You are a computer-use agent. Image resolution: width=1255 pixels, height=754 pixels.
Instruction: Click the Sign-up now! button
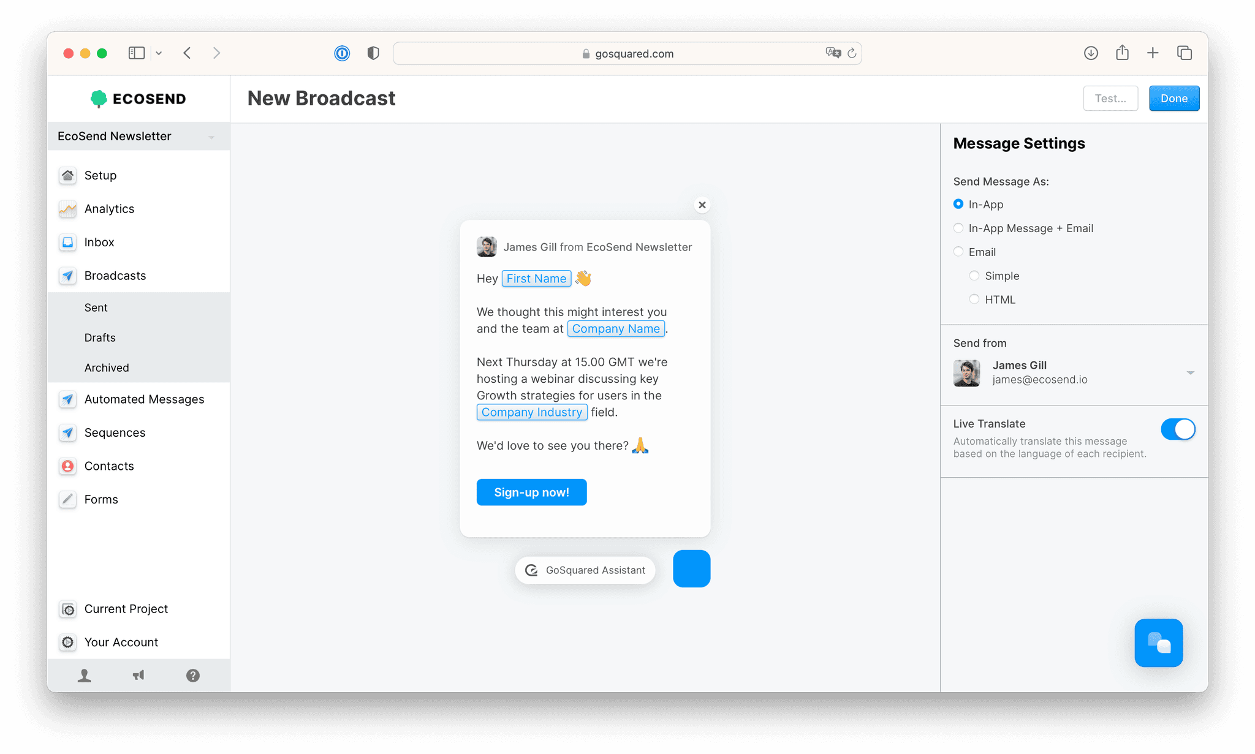coord(532,492)
